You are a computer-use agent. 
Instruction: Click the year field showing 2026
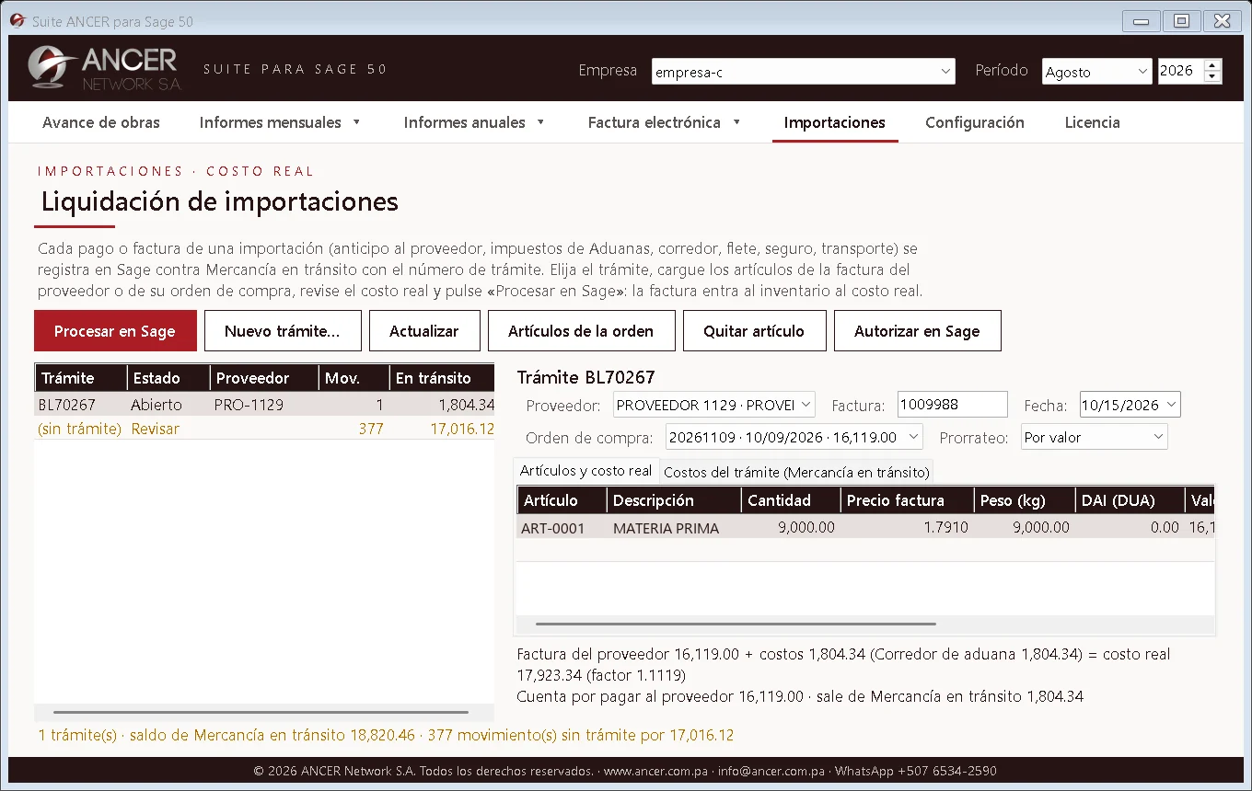pos(1180,72)
